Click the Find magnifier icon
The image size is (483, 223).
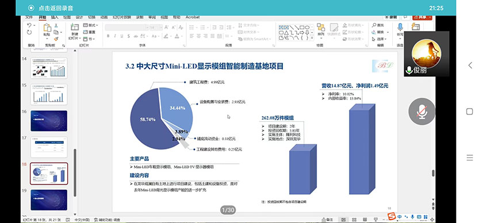point(374,25)
